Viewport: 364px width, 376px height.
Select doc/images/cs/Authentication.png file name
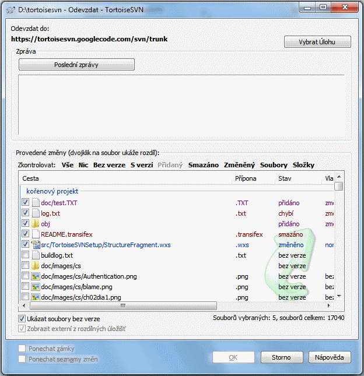[89, 276]
